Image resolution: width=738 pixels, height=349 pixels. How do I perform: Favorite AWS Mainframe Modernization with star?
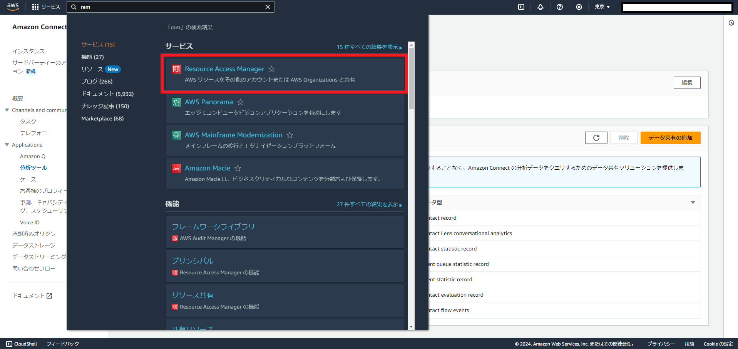pyautogui.click(x=290, y=135)
